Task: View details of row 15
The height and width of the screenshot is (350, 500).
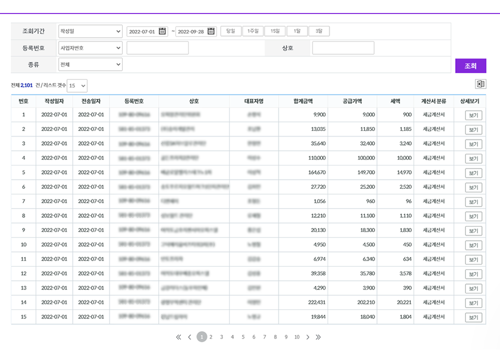Action: [473, 317]
